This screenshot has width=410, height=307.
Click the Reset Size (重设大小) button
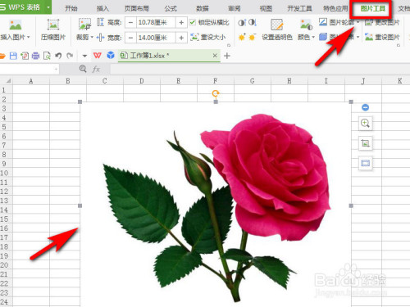coord(208,37)
